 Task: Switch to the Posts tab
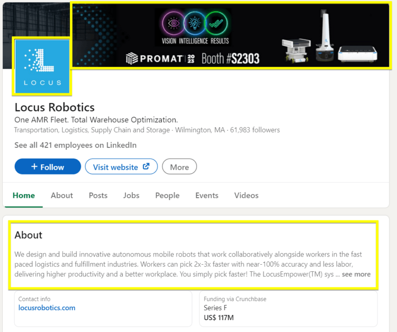(x=98, y=195)
